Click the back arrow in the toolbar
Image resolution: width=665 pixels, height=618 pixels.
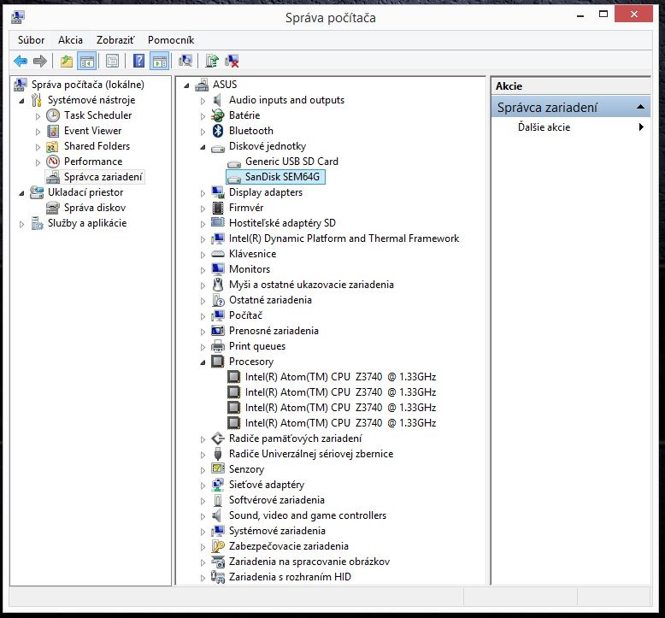pos(21,61)
